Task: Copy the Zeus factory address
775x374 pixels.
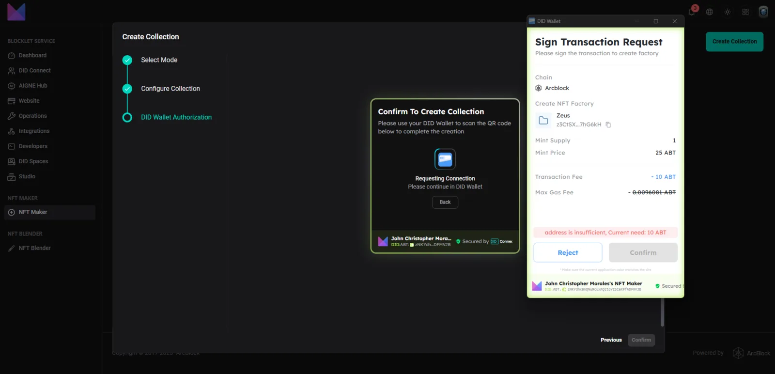Action: (608, 125)
